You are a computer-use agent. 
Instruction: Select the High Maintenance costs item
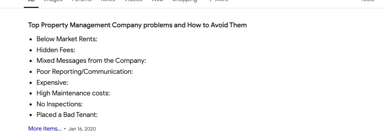point(73,93)
